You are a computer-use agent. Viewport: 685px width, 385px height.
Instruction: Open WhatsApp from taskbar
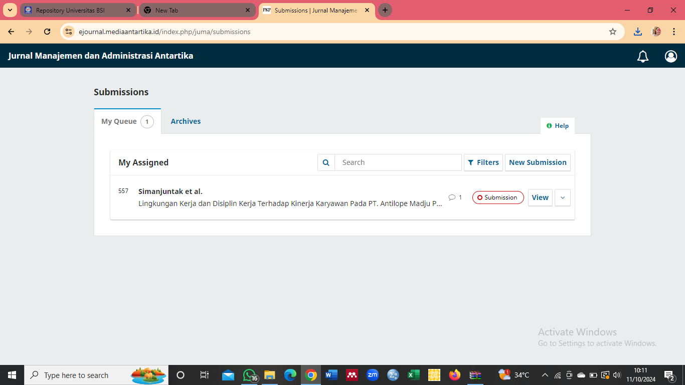[250, 375]
